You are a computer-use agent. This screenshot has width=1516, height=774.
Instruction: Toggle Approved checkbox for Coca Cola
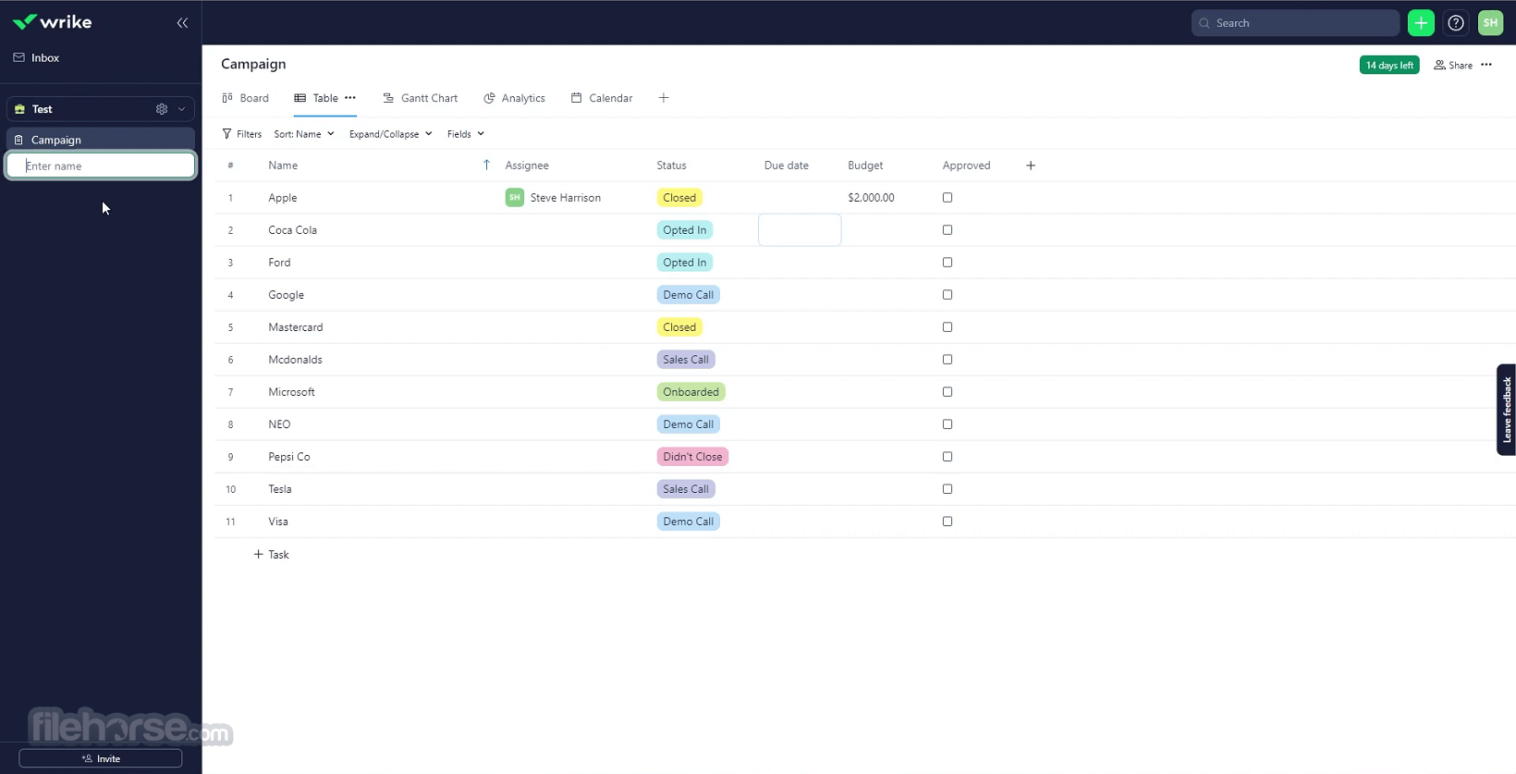point(947,230)
